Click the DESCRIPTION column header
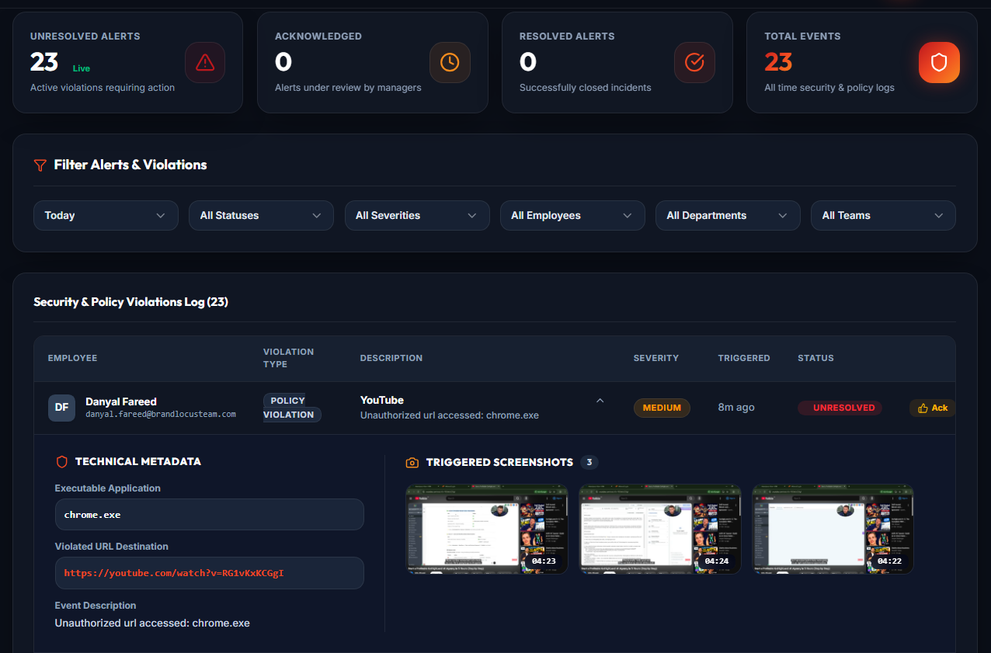Screen dimensions: 991x653 (x=391, y=358)
